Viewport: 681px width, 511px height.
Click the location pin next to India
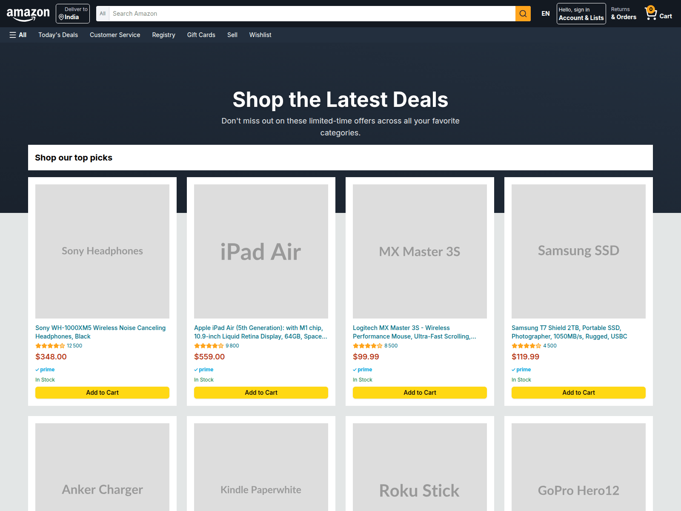coord(61,17)
